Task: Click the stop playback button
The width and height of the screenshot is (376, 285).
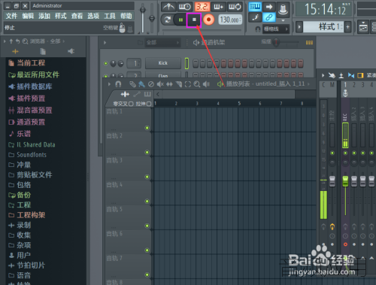Action: (194, 20)
